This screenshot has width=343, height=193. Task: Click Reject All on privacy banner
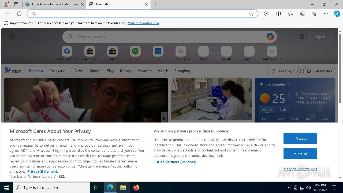[x=300, y=154]
